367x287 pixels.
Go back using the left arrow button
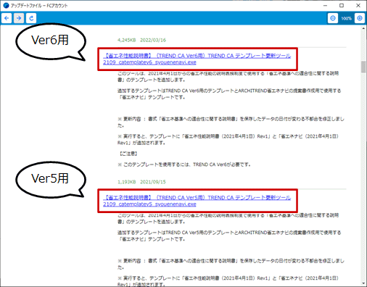[7, 18]
